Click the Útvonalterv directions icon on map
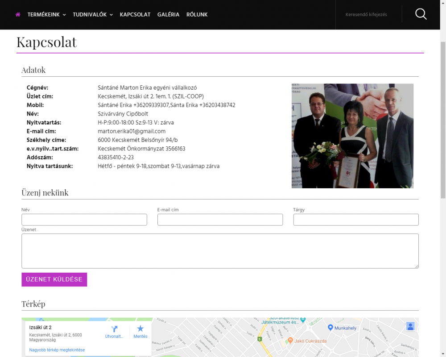Screen dimensions: 446x357 [x=115, y=329]
